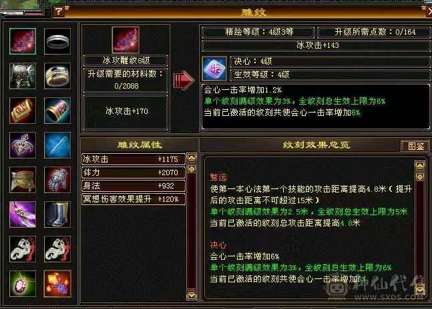This screenshot has width=432, height=309.
Task: Select the bottom-right fiery scroll slot
Action: 57,284
